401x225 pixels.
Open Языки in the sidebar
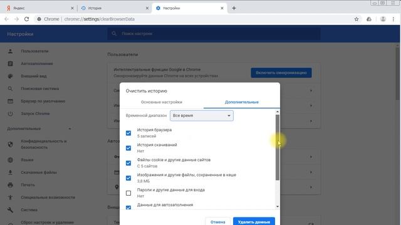click(27, 160)
